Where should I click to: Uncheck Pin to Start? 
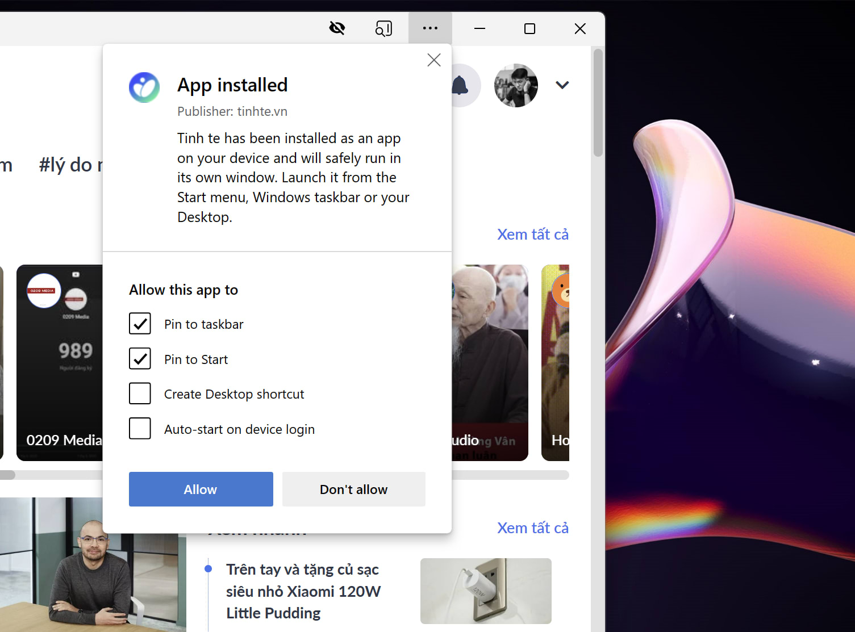pyautogui.click(x=140, y=359)
